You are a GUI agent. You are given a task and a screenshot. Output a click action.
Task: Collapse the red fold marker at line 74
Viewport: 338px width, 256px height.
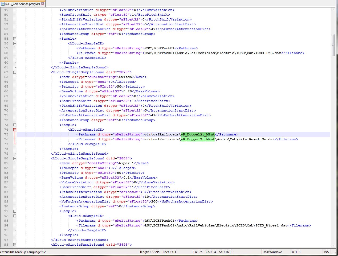pos(15,130)
